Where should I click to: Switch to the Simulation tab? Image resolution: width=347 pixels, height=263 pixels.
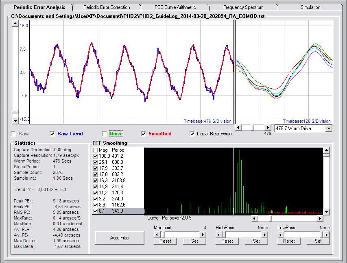click(310, 7)
